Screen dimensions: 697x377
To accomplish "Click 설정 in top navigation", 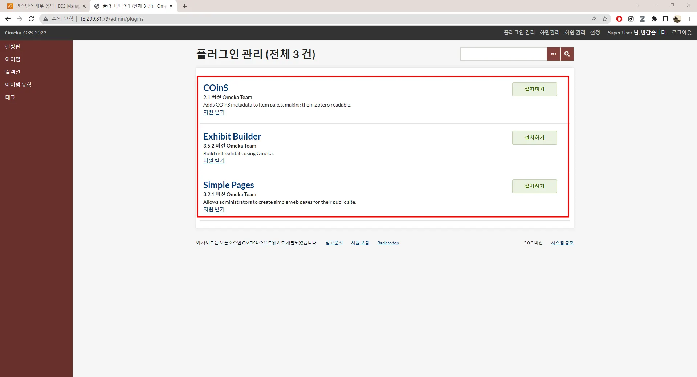I will coord(595,33).
